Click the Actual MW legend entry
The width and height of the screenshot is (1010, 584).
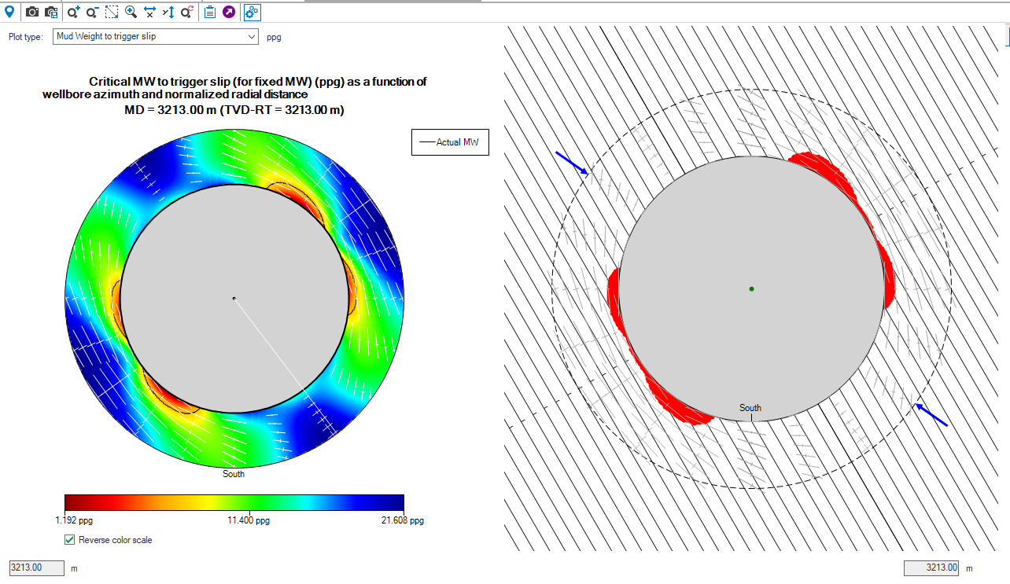pyautogui.click(x=450, y=142)
